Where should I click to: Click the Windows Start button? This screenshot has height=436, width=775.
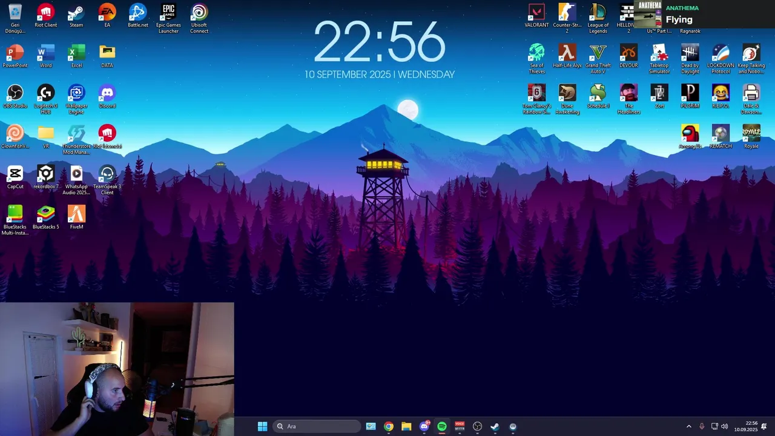tap(262, 426)
